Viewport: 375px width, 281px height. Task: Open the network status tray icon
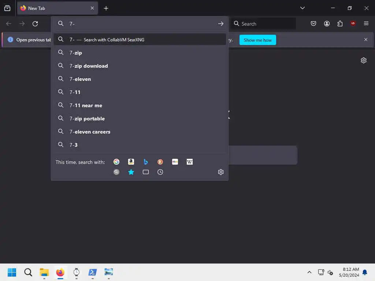pos(321,272)
